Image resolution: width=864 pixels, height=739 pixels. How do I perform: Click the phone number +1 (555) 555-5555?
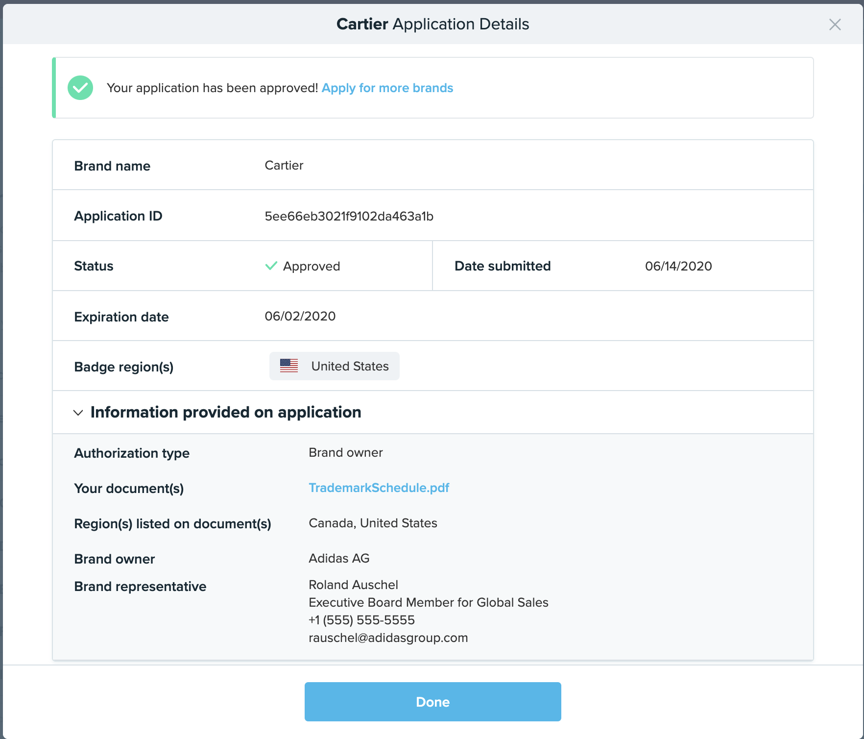tap(361, 620)
